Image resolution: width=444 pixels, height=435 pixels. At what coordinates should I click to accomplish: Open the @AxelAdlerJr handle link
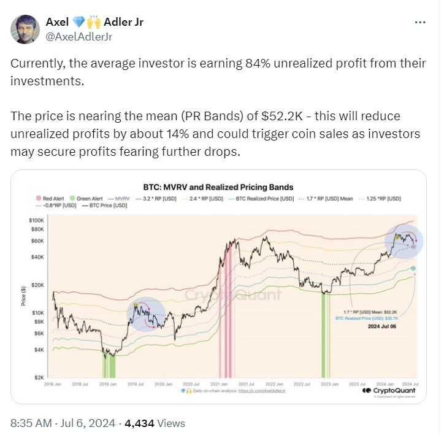79,37
